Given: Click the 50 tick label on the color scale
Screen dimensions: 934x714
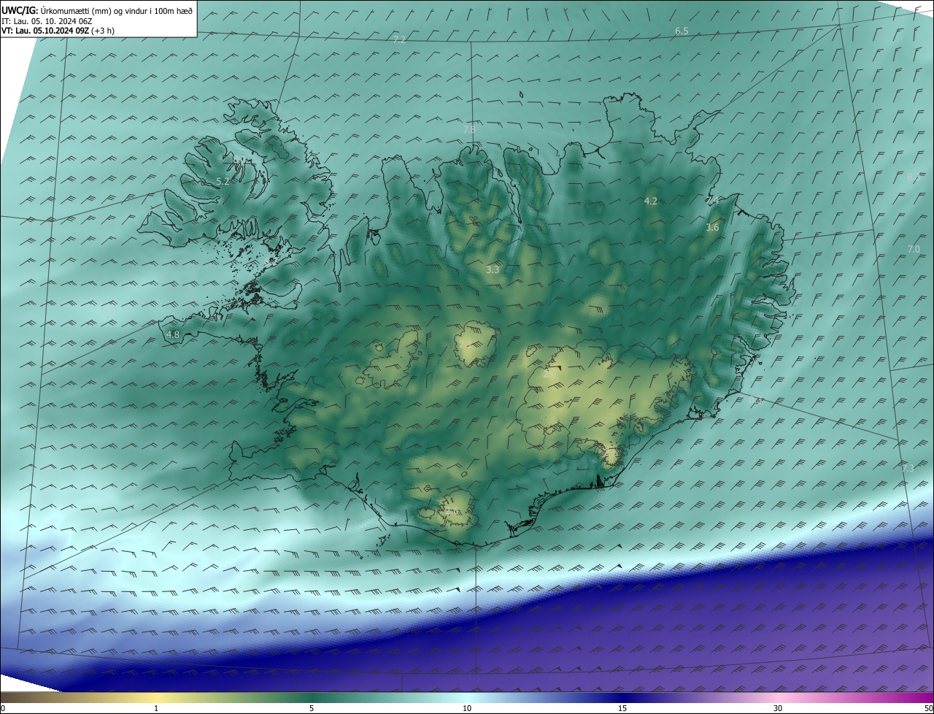Looking at the screenshot, I should (928, 708).
